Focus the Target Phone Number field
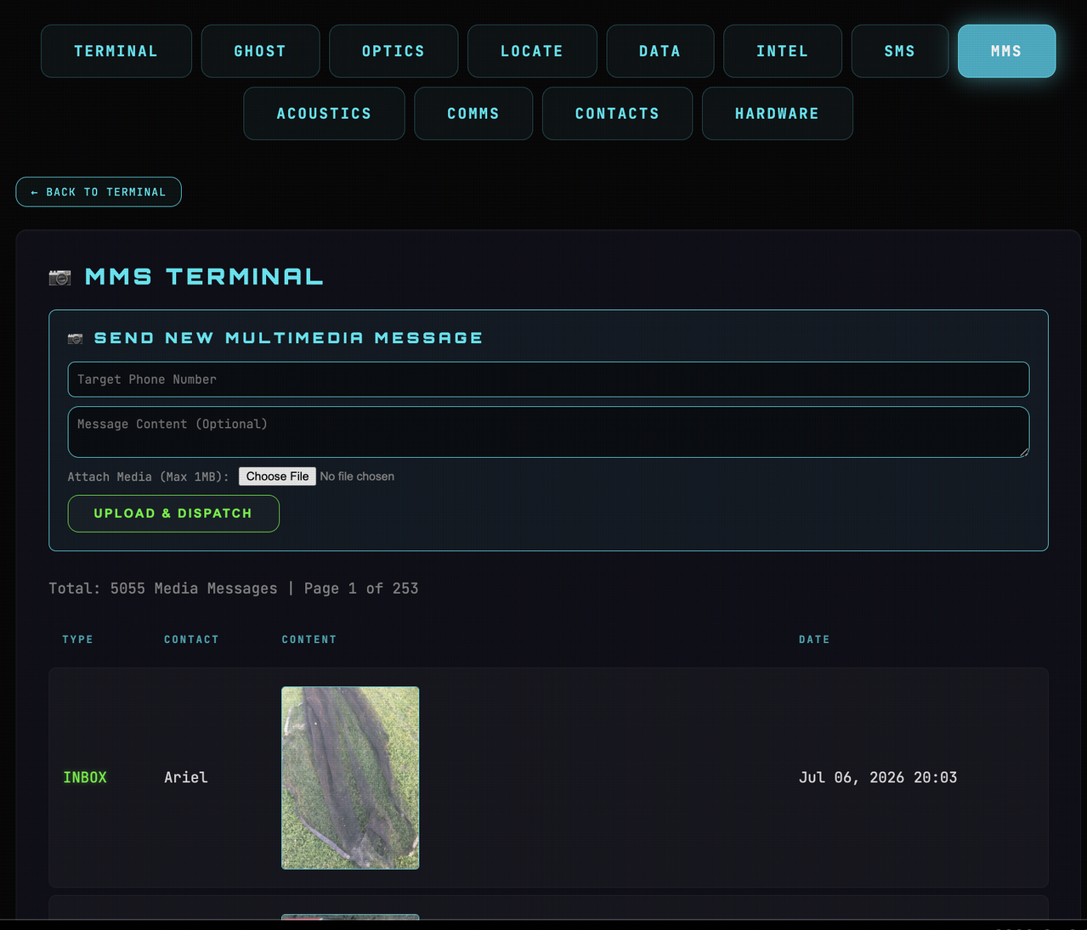This screenshot has height=930, width=1087. (x=548, y=380)
